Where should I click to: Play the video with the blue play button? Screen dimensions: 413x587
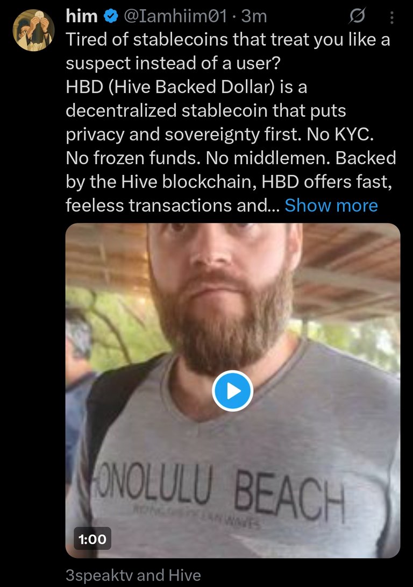(233, 391)
